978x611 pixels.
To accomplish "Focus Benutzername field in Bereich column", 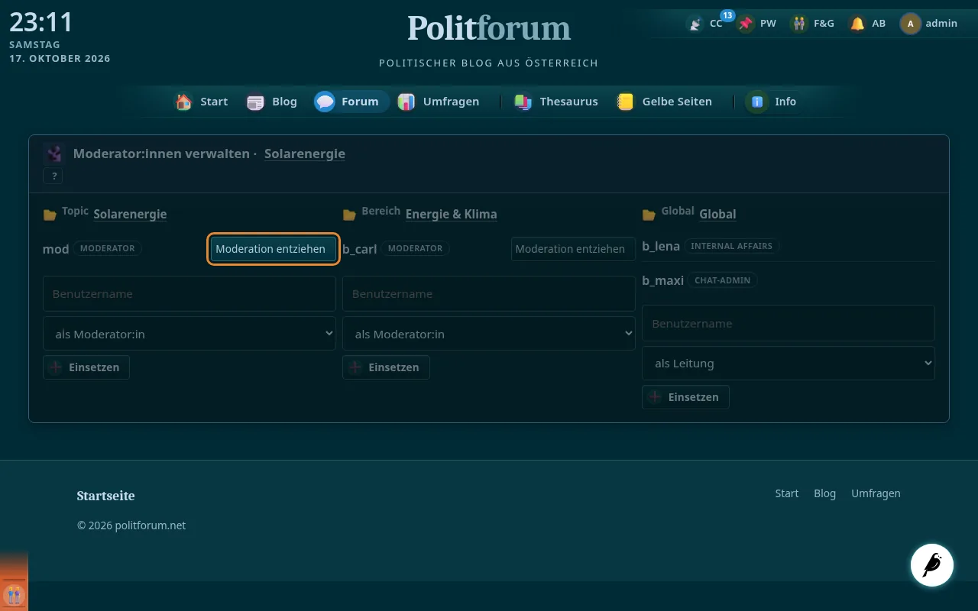I will point(489,294).
